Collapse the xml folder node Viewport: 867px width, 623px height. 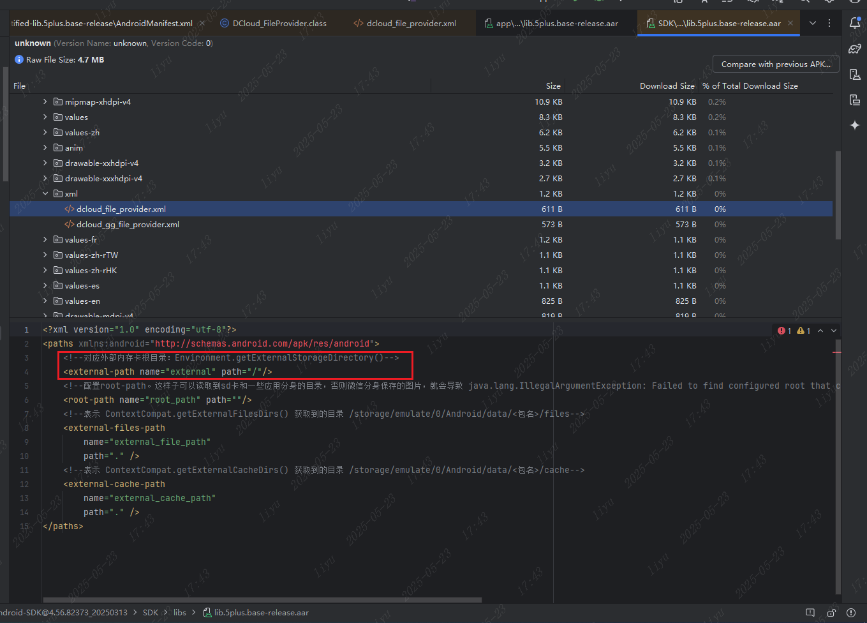point(45,194)
